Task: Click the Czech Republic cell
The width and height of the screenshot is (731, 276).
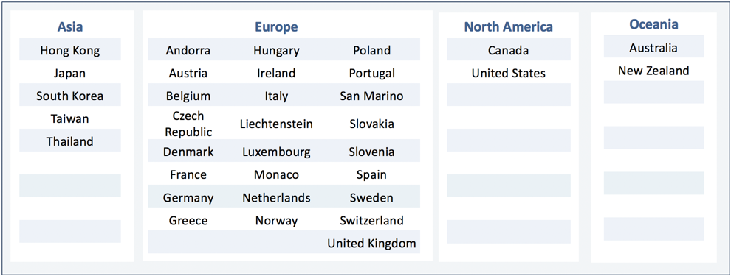Action: [x=188, y=124]
